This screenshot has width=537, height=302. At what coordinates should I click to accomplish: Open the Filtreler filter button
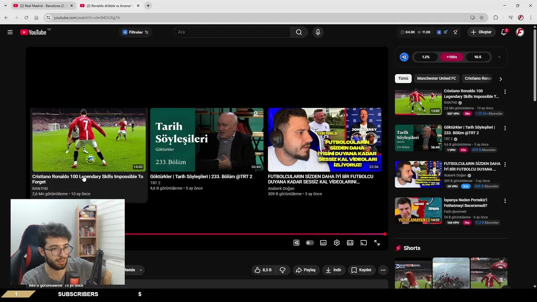(x=136, y=32)
